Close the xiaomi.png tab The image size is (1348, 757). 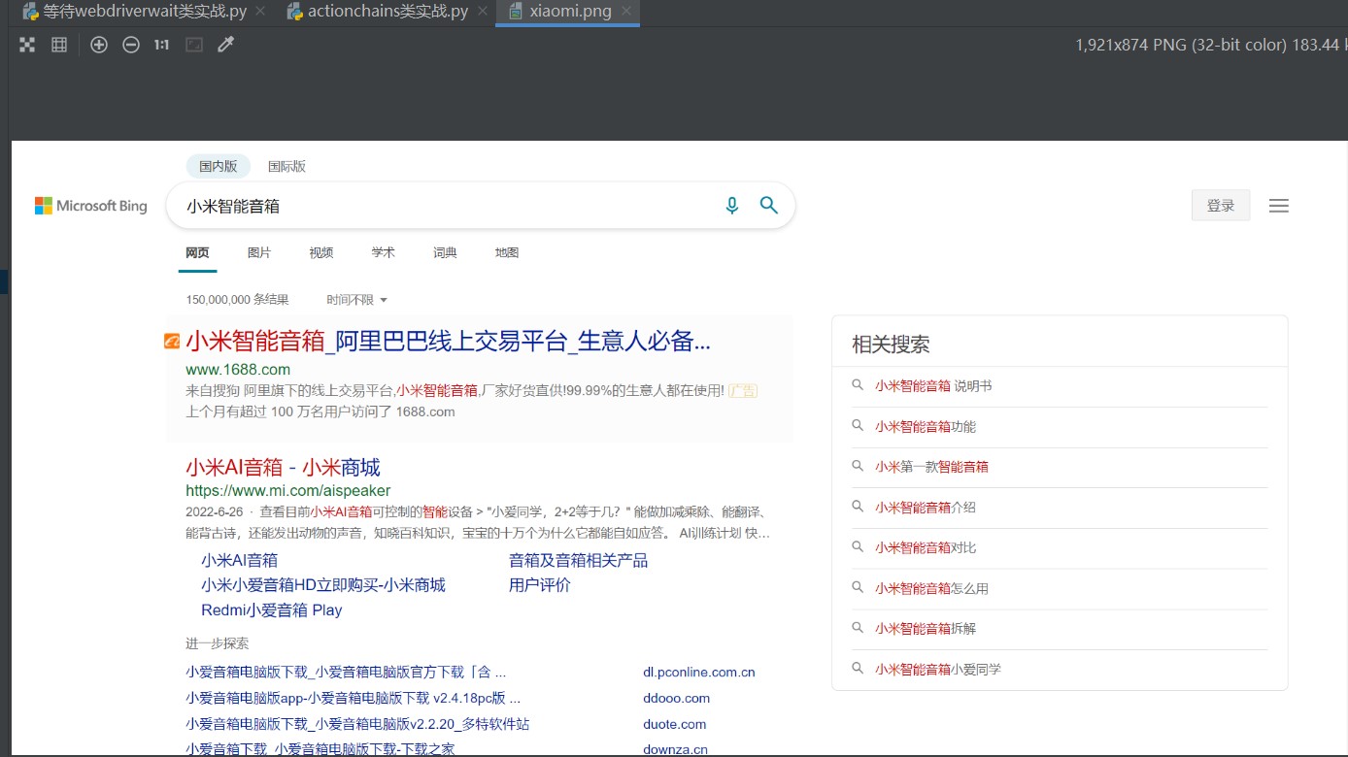626,12
